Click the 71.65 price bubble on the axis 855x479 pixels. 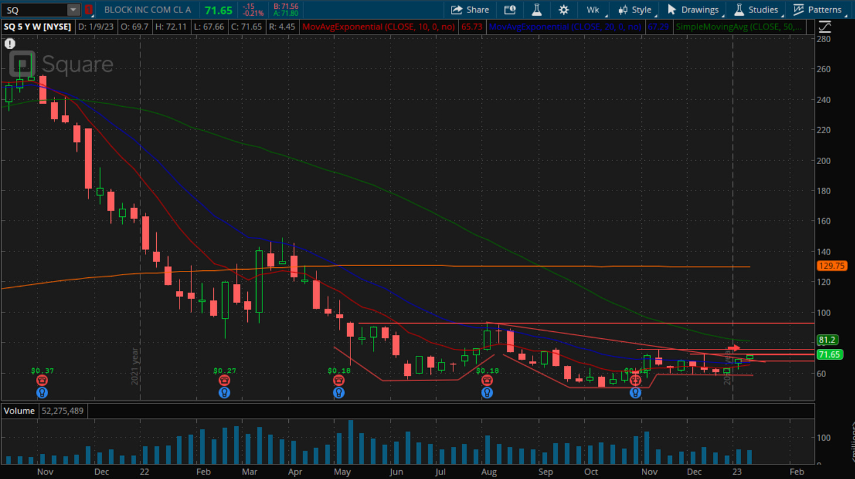pos(830,354)
